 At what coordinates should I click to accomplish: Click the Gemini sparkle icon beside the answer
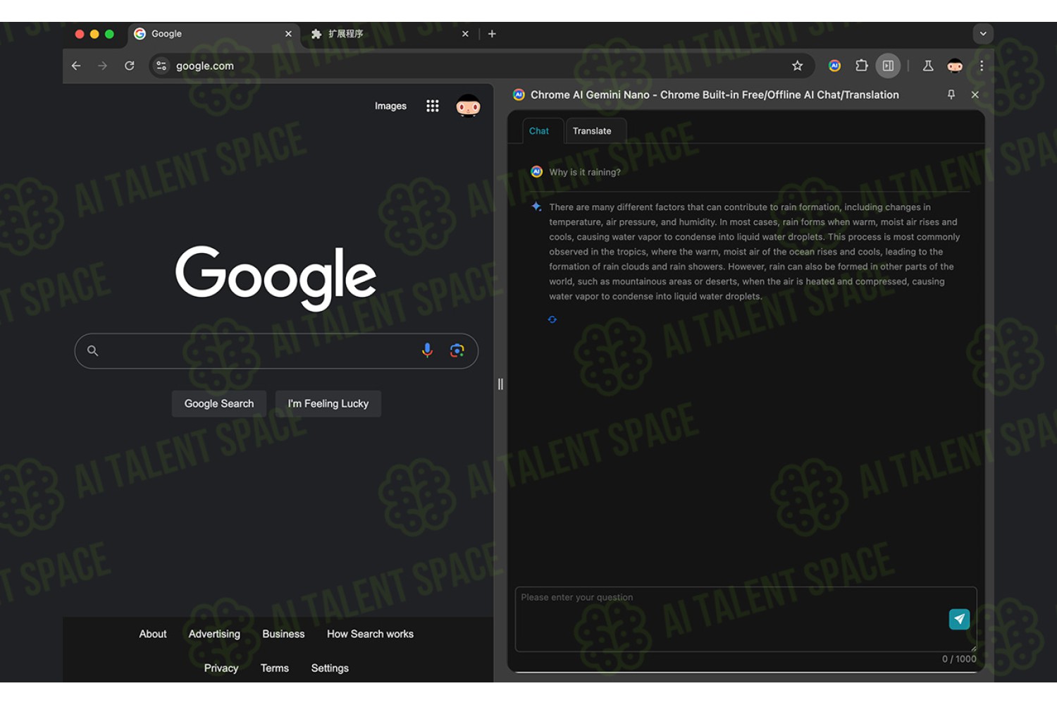[x=536, y=207]
